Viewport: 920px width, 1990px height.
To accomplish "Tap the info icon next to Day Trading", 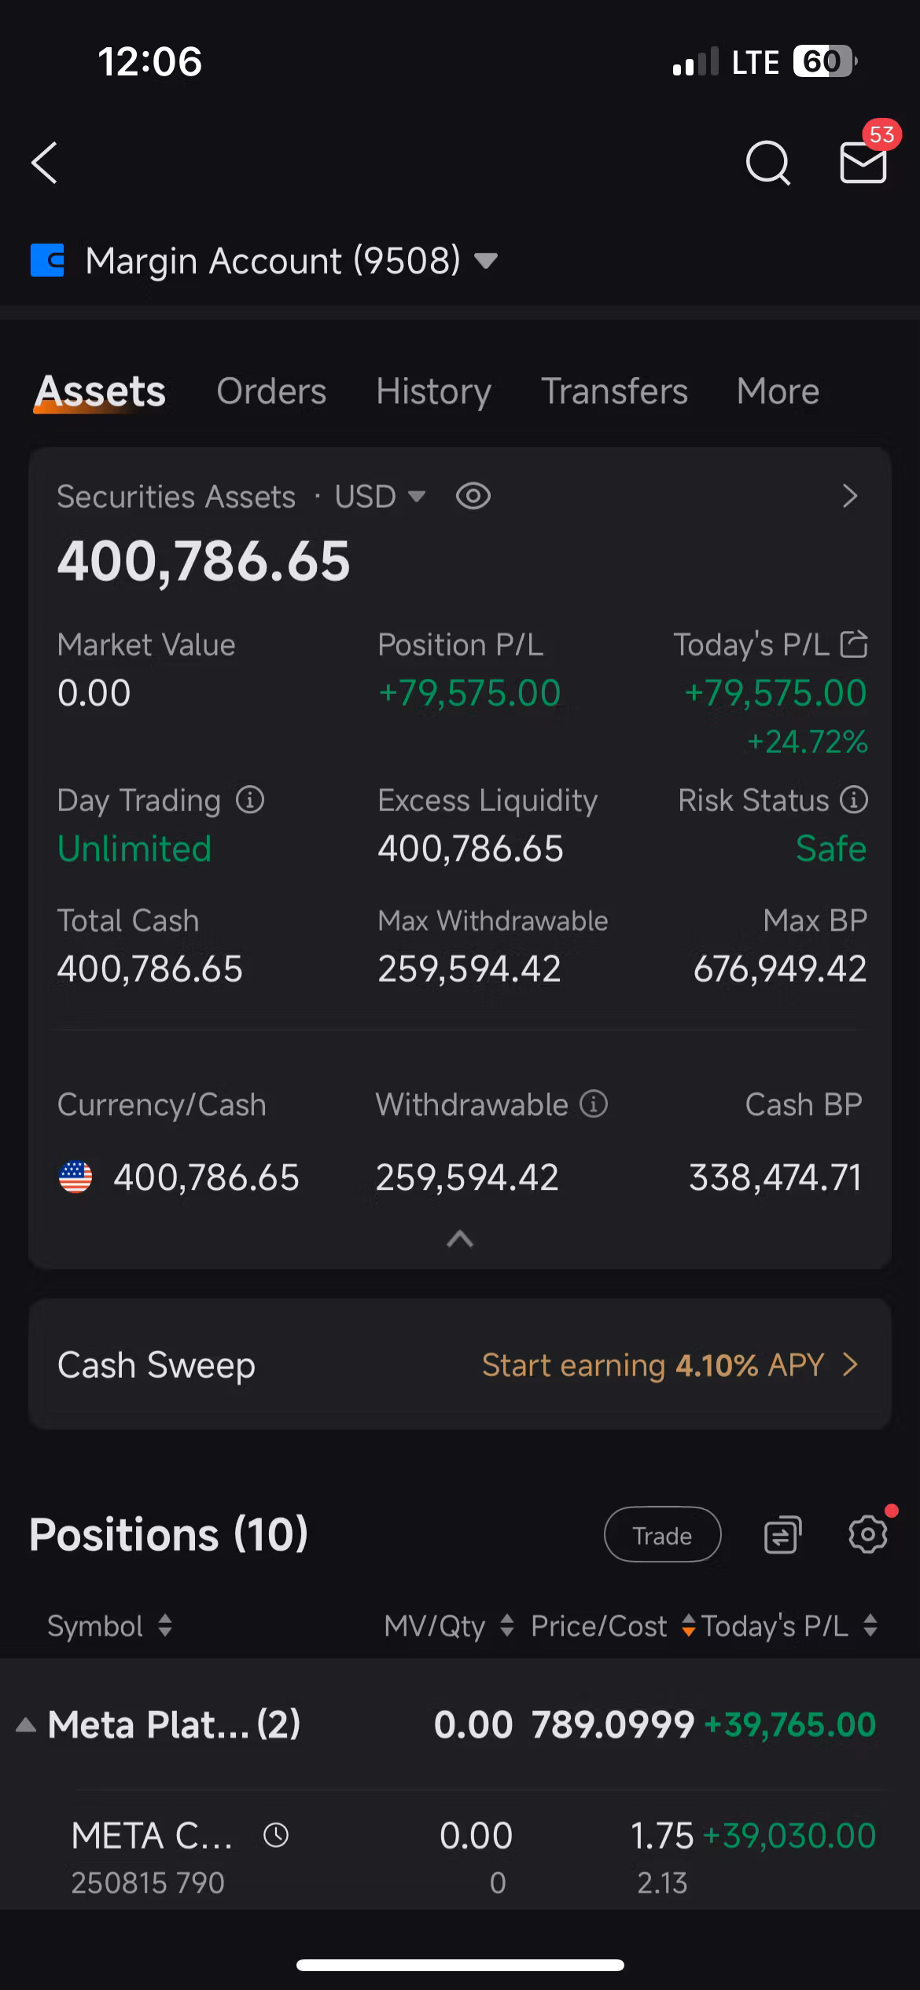I will coord(250,800).
